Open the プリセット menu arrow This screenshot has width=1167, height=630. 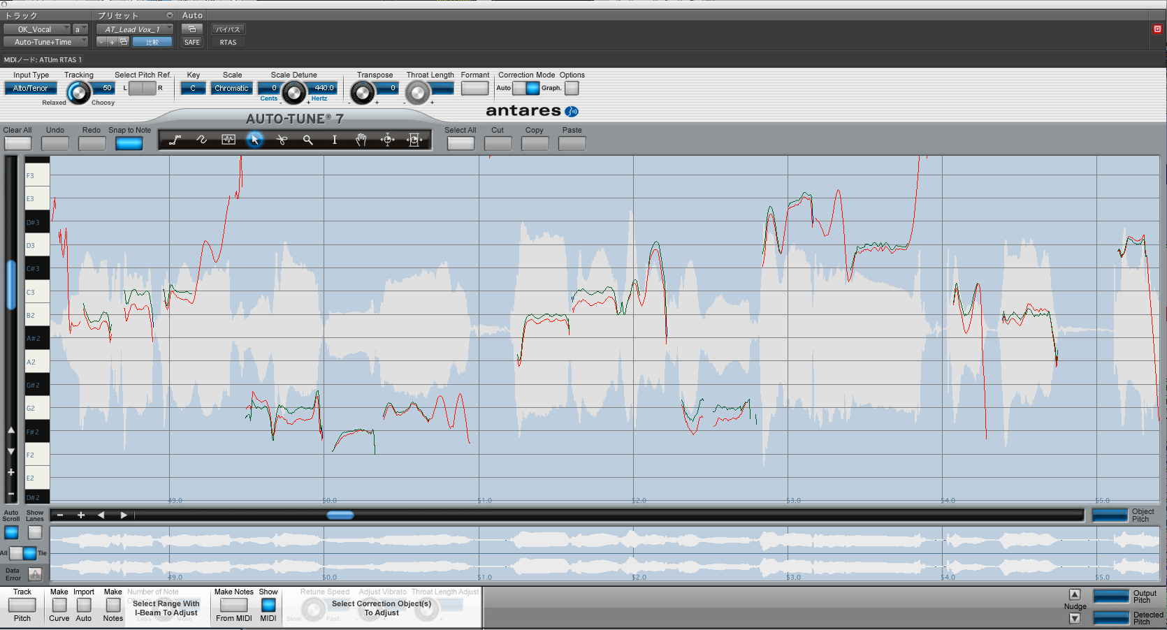(169, 15)
